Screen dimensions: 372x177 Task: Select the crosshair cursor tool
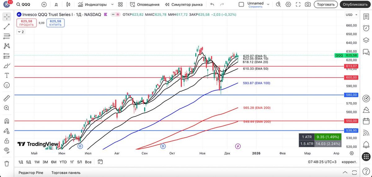[7, 17]
